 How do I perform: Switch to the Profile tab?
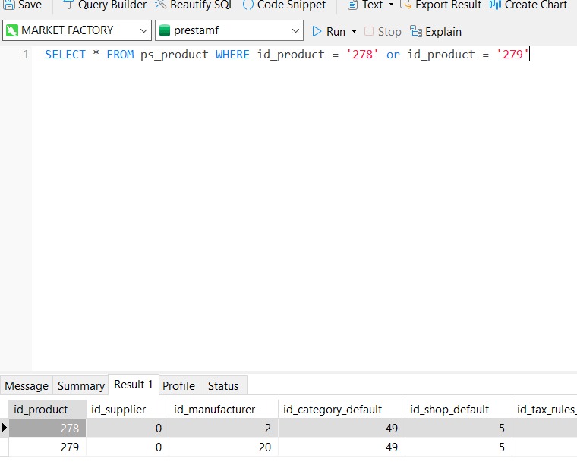point(178,385)
